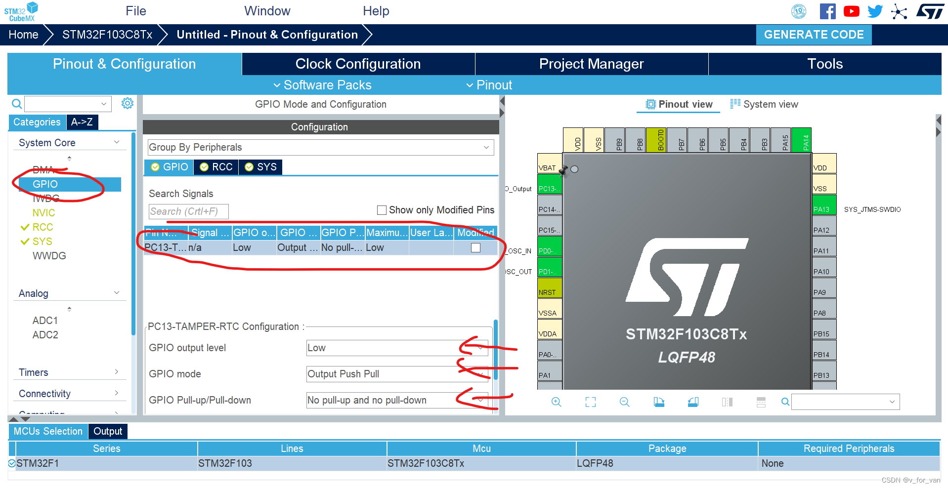Open the category search combo dropdown
The height and width of the screenshot is (488, 948).
[104, 104]
